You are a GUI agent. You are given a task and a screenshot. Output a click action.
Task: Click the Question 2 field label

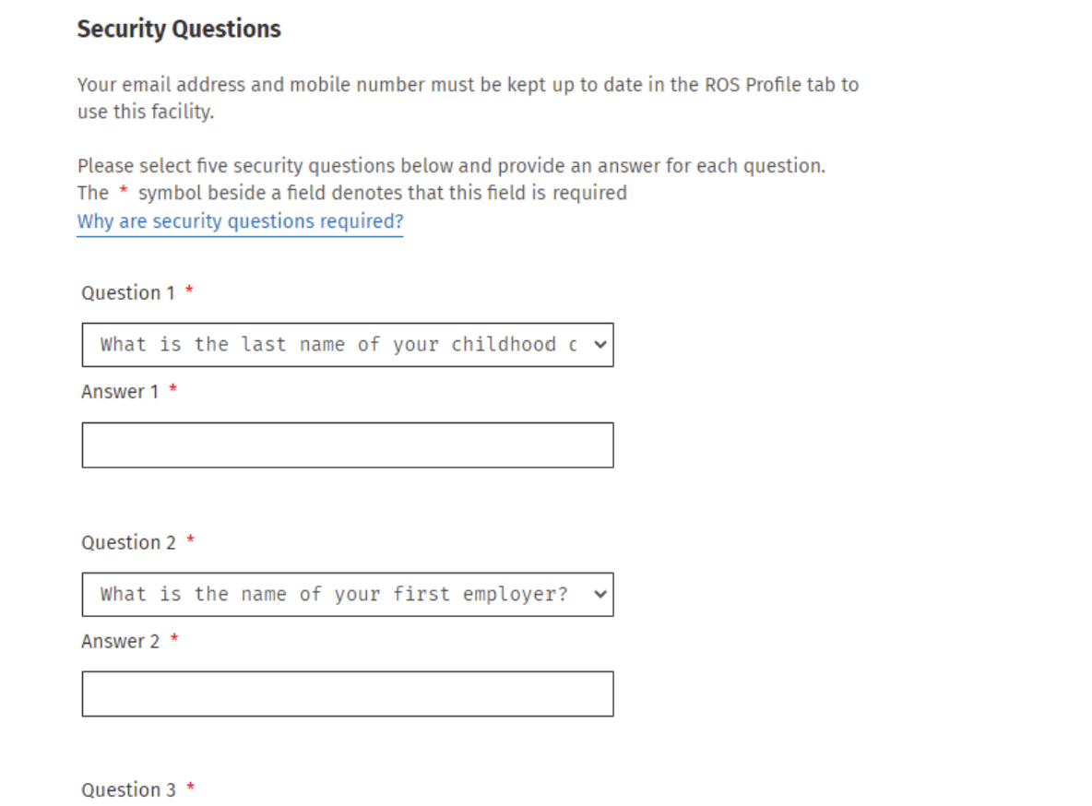click(x=128, y=542)
